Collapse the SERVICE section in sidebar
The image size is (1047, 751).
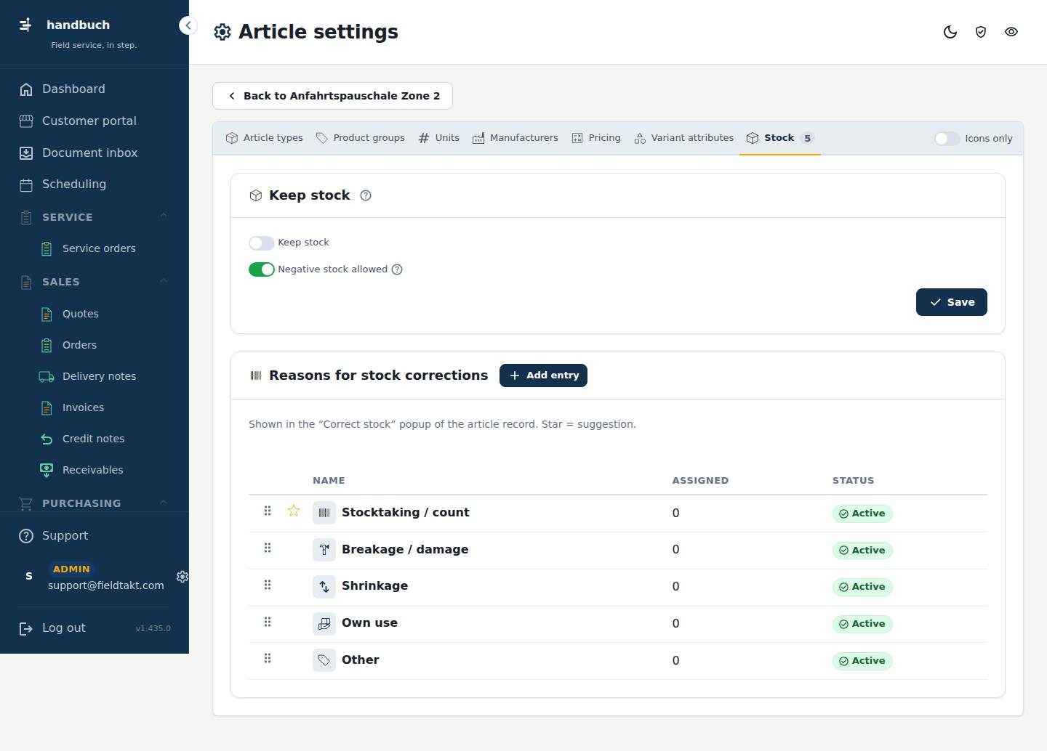tap(164, 216)
